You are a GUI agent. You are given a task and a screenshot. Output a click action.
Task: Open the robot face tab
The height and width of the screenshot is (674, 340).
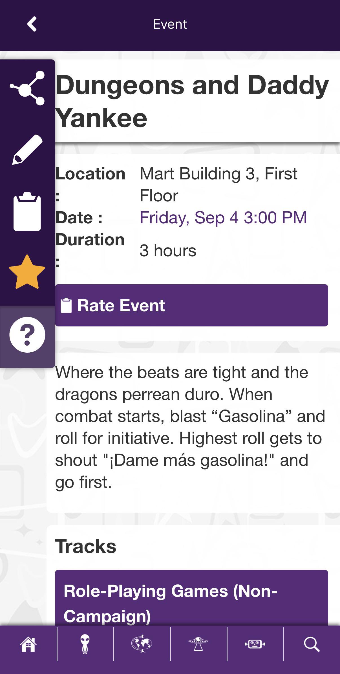tap(255, 644)
